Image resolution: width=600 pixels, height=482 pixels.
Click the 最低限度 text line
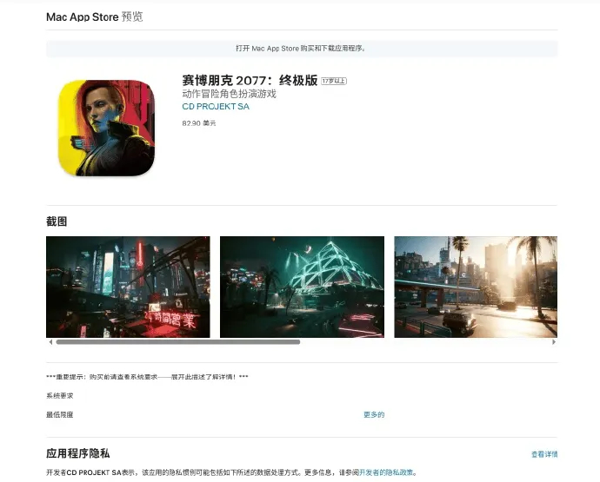pyautogui.click(x=60, y=415)
